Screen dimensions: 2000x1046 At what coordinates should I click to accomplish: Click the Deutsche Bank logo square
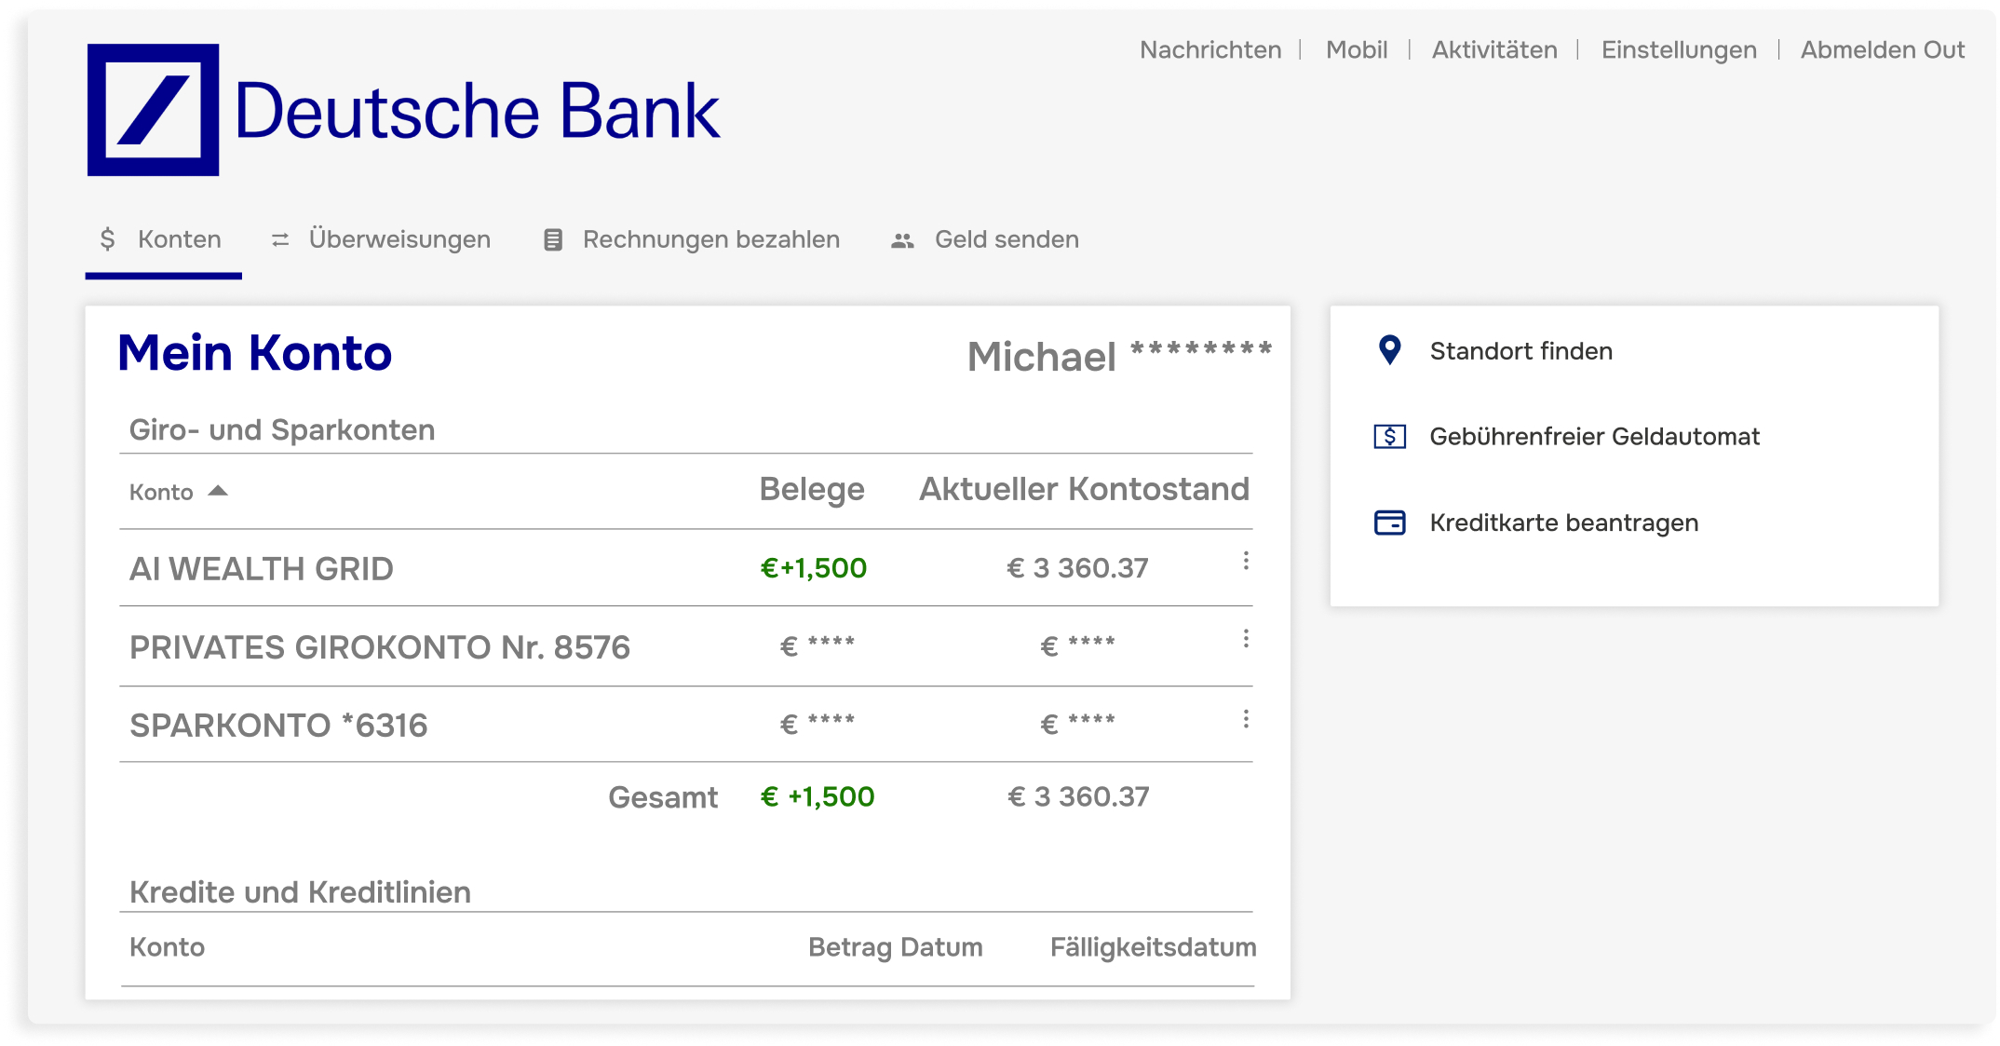click(x=153, y=110)
